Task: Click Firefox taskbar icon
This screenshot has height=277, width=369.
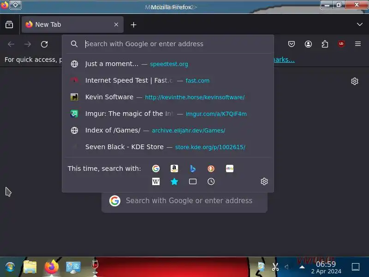Action: coord(51,267)
